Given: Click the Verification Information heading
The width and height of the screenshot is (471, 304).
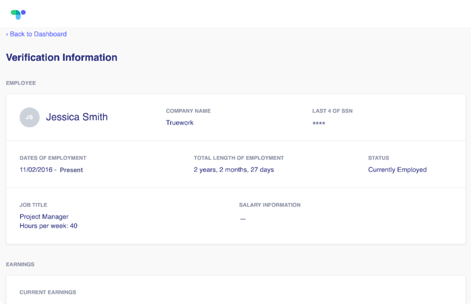Looking at the screenshot, I should pyautogui.click(x=62, y=57).
